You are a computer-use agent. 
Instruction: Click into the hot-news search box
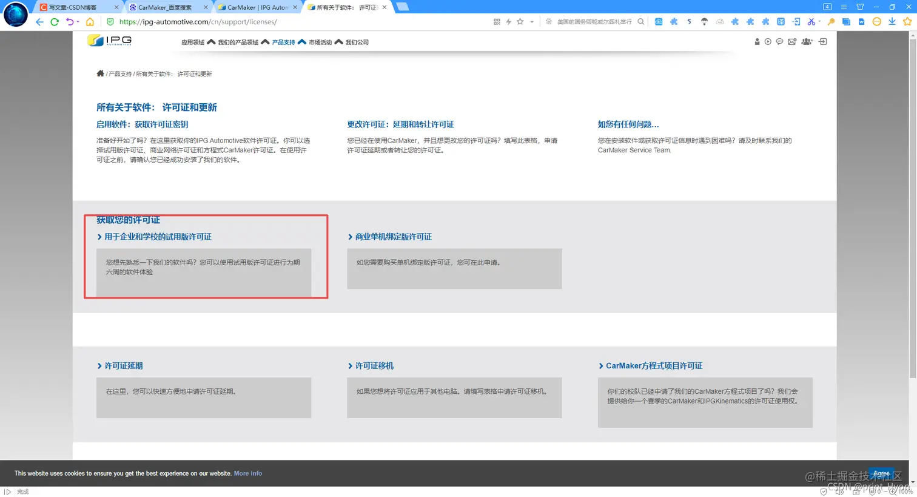point(594,22)
